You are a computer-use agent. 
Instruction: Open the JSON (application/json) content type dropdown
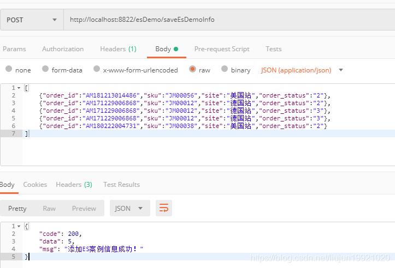pos(302,70)
